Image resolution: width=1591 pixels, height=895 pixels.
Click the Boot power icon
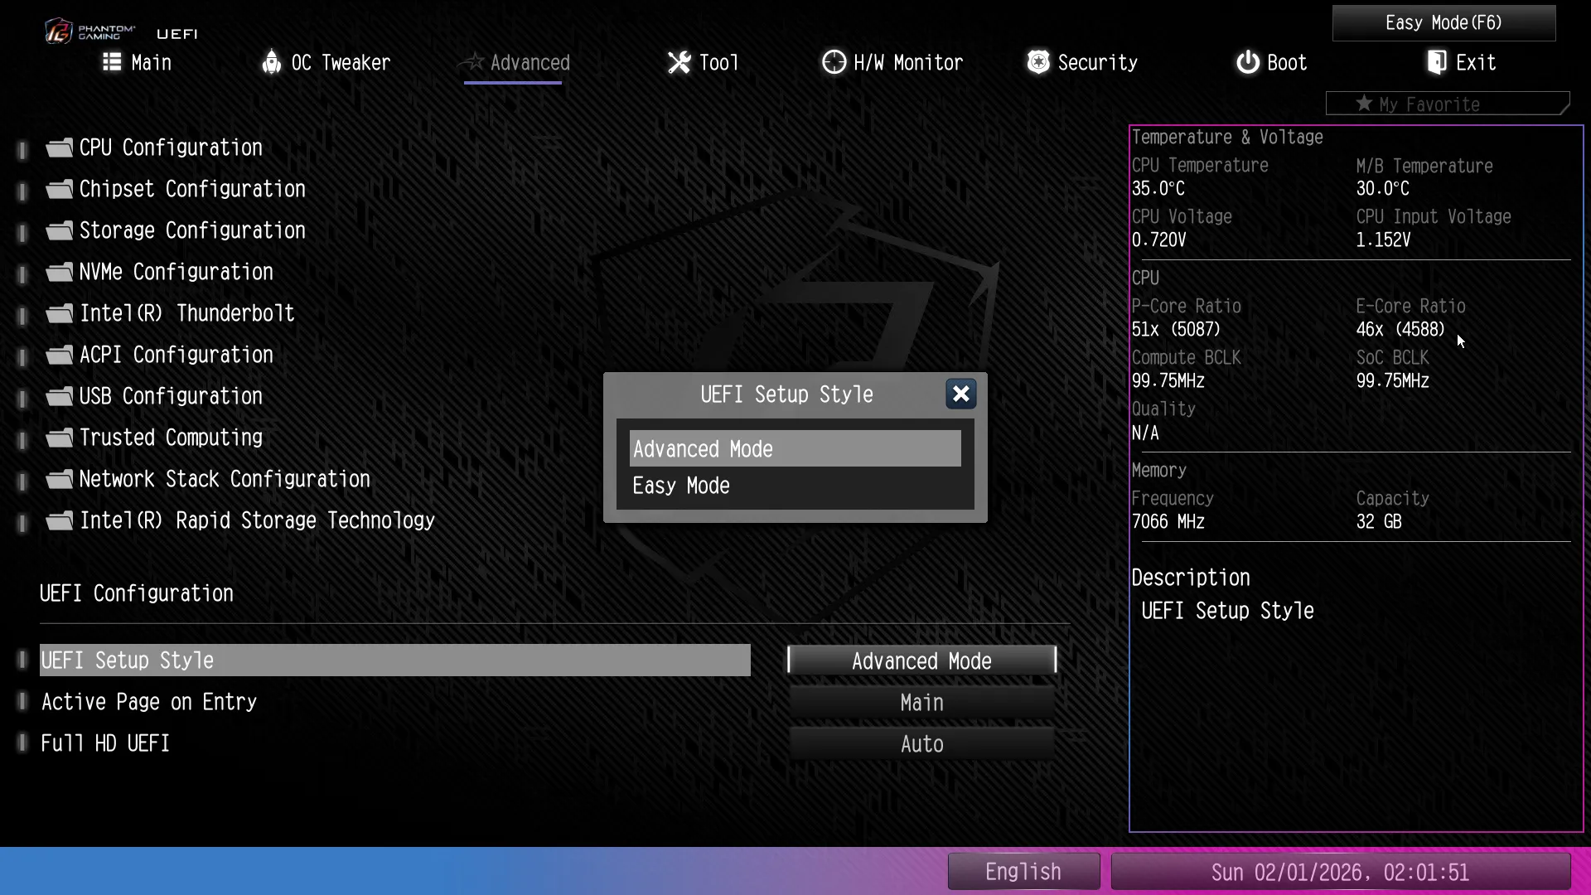click(1247, 62)
